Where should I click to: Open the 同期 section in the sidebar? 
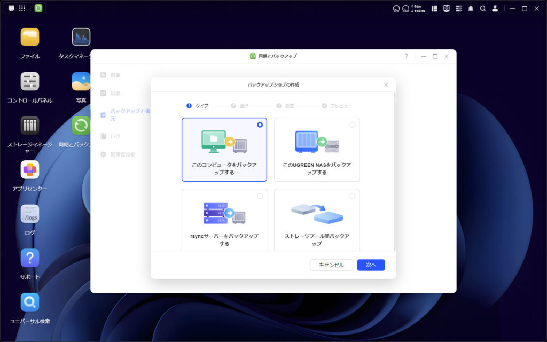pos(116,93)
